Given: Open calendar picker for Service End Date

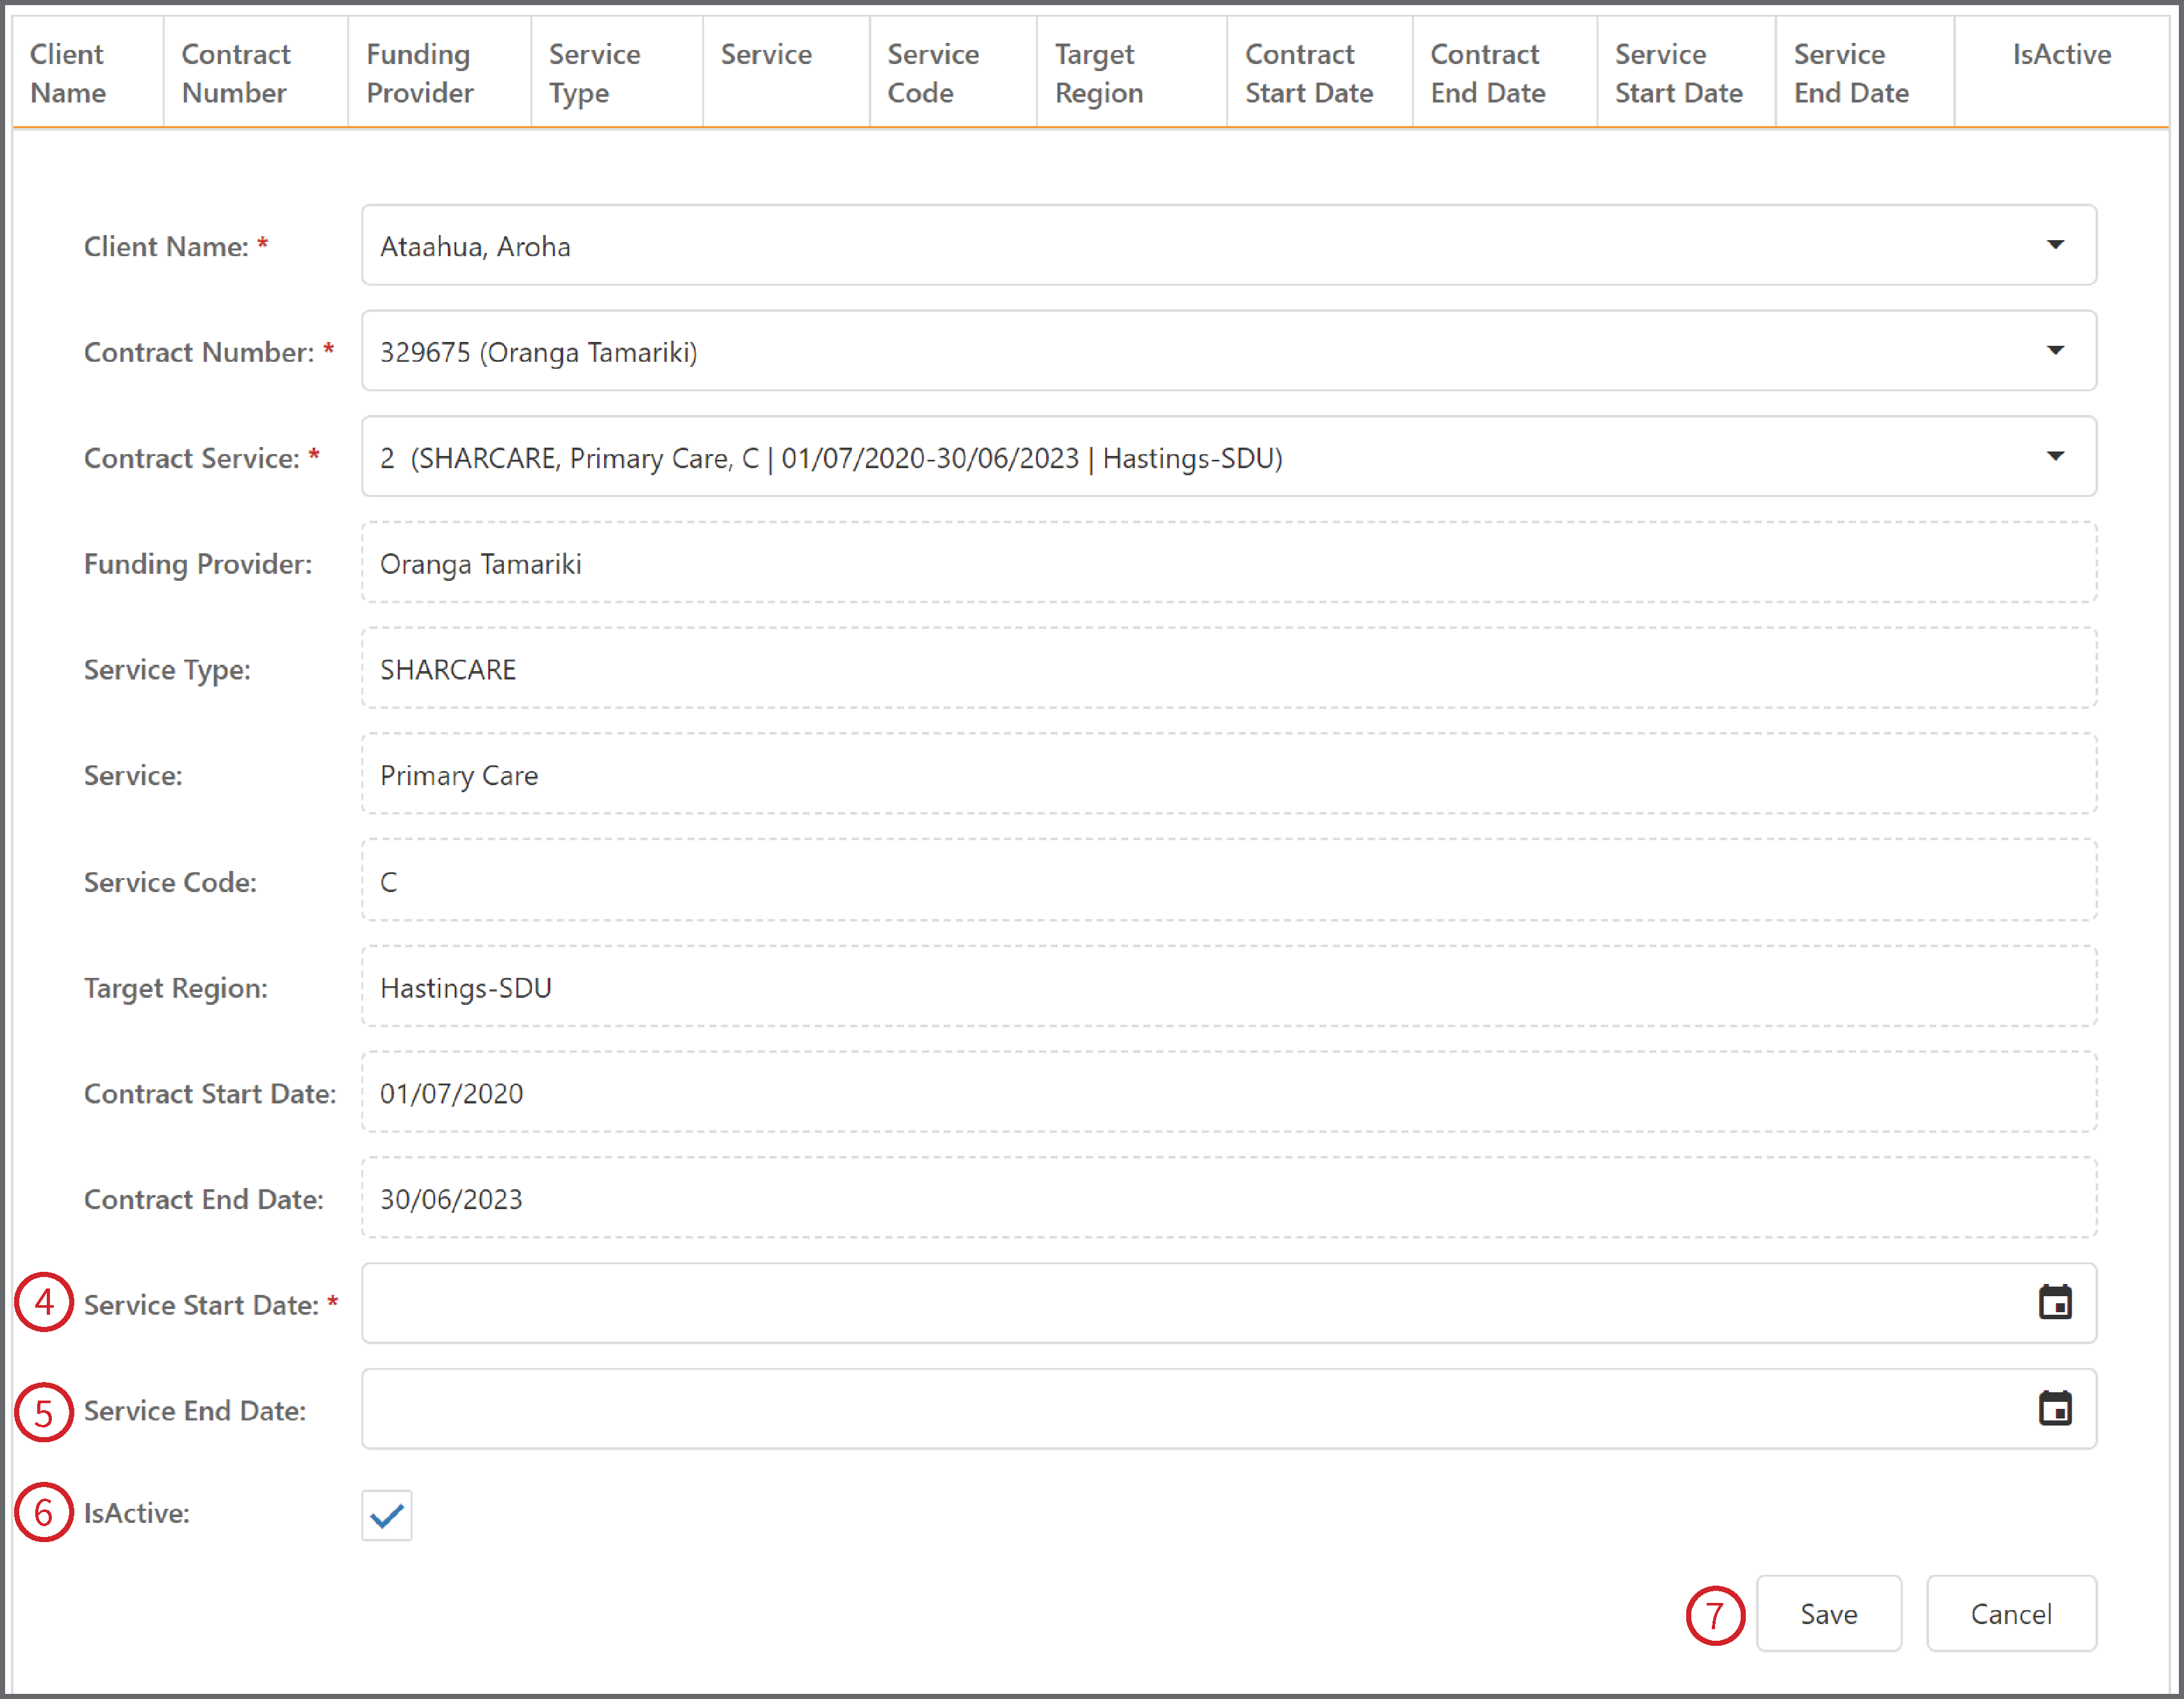Looking at the screenshot, I should click(2055, 1408).
